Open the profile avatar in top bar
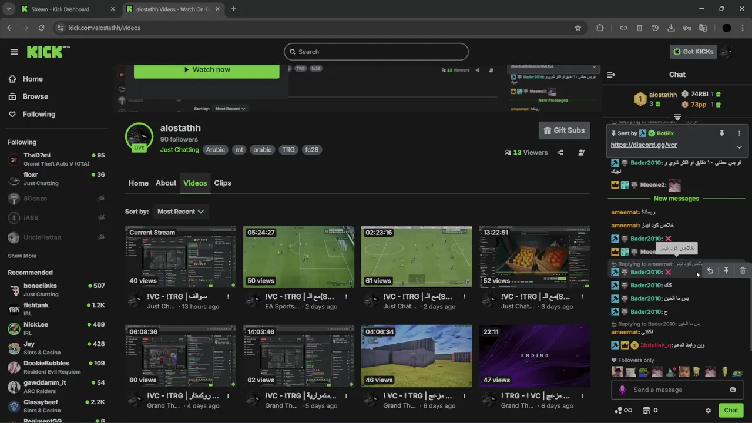This screenshot has height=423, width=752. click(x=728, y=52)
